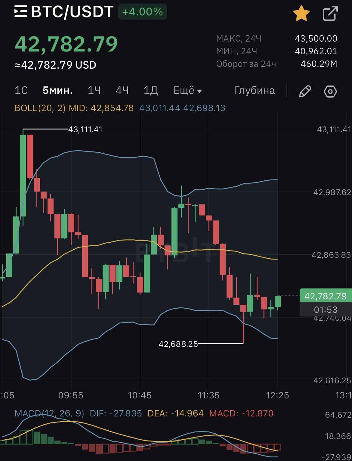Open the Глубина depth view
The height and width of the screenshot is (461, 352).
(x=255, y=91)
